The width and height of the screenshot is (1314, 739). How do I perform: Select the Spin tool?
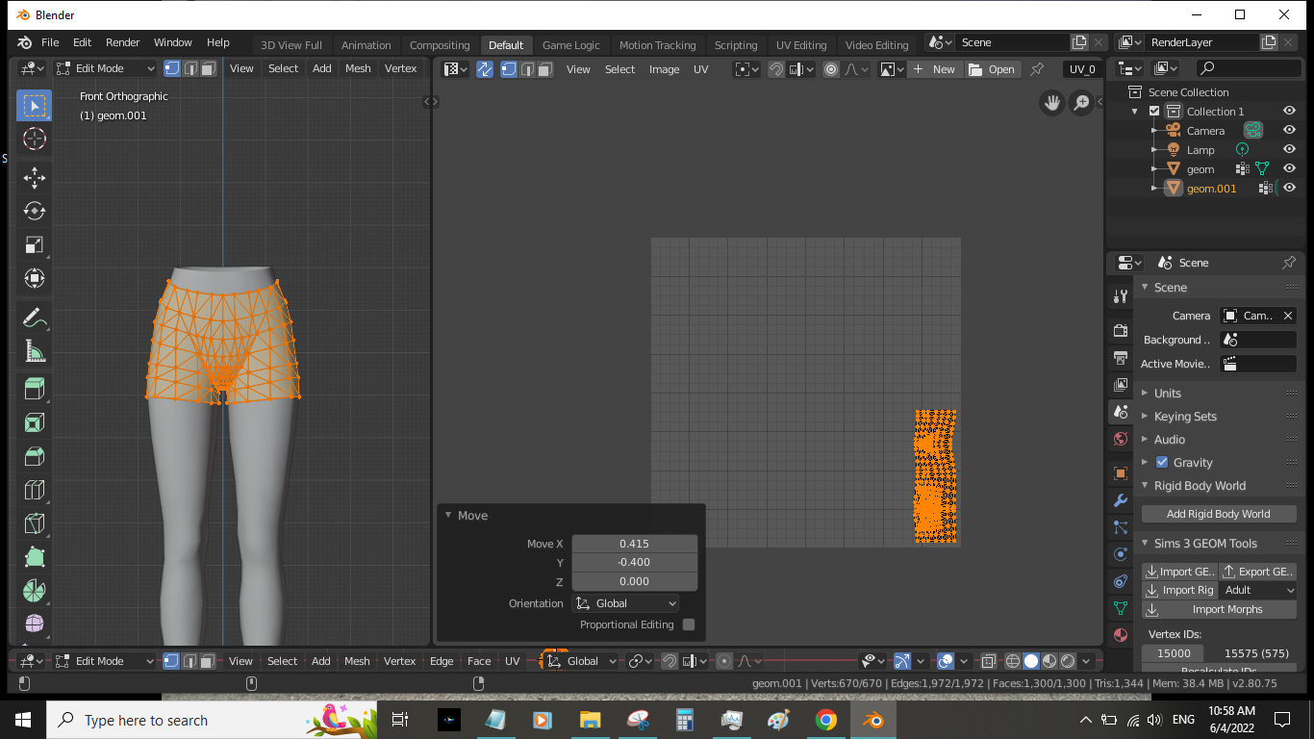coord(34,591)
